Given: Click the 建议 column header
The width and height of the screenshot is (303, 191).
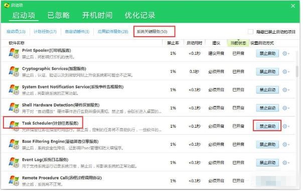Looking at the screenshot, I should pyautogui.click(x=216, y=43).
